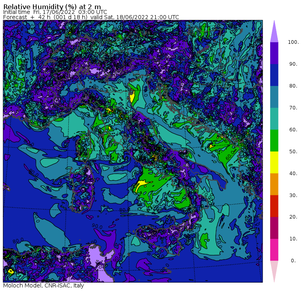
Task: Click the "Relative Humidity (%) at 2 m" title
Action: coord(52,6)
